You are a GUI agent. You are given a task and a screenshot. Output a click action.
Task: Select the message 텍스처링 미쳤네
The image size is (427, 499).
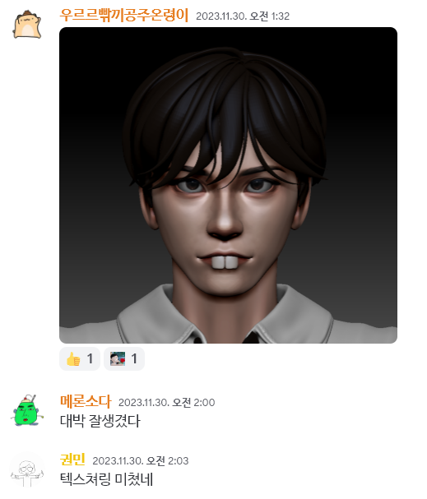(x=106, y=479)
